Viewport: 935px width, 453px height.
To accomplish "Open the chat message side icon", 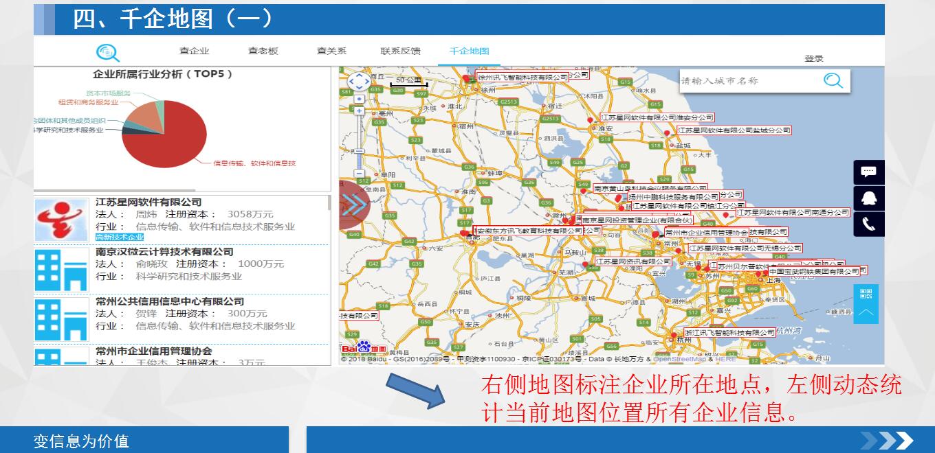I will pos(869,172).
